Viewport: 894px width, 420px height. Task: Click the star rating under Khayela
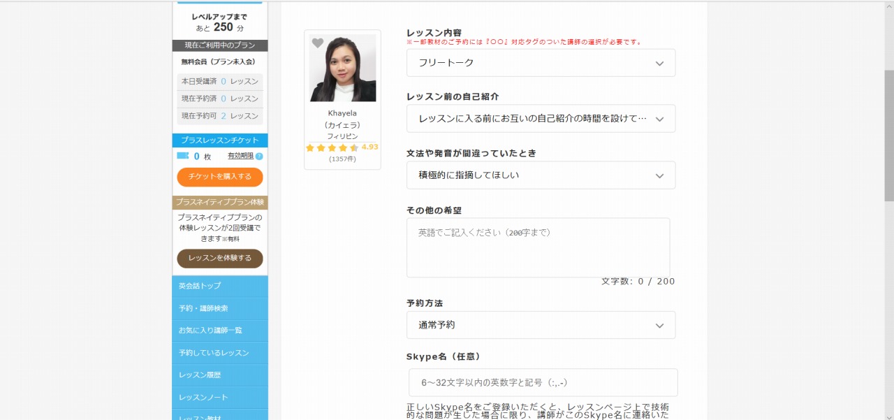pos(332,147)
